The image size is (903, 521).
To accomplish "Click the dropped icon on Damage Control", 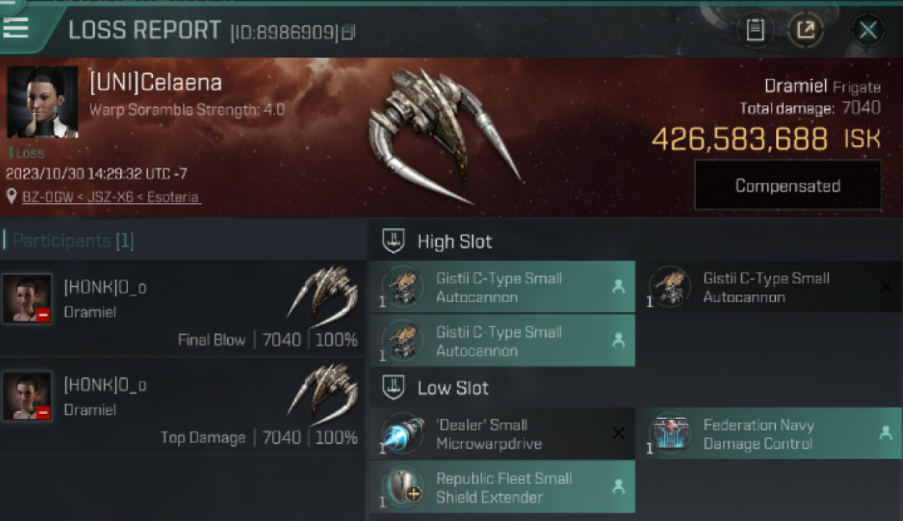I will [x=886, y=433].
